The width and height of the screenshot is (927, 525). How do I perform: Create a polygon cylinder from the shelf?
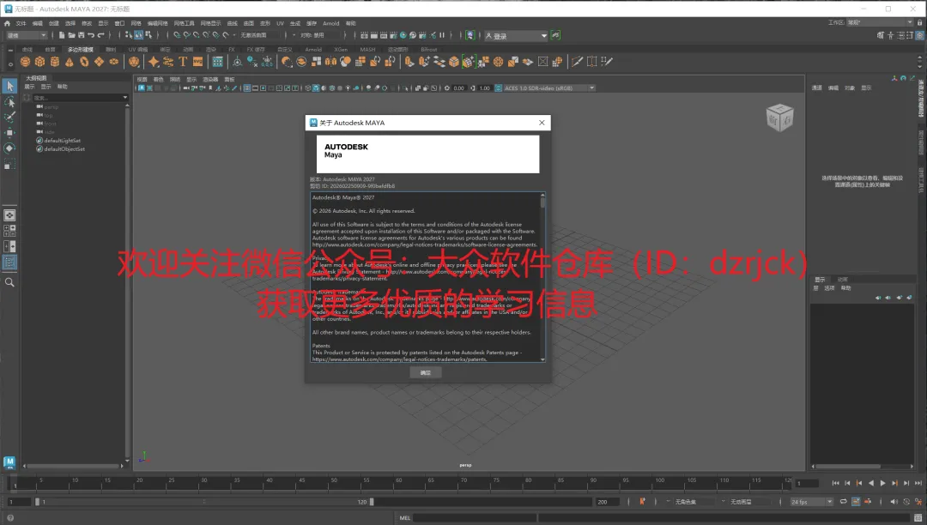tap(54, 62)
